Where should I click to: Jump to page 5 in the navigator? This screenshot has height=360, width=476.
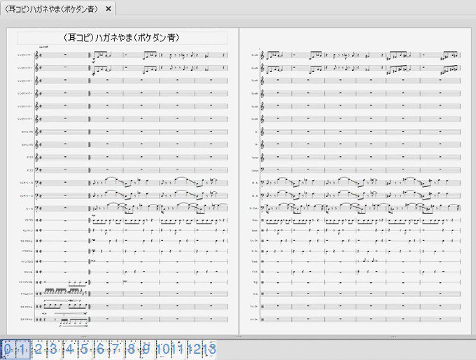tap(85, 349)
